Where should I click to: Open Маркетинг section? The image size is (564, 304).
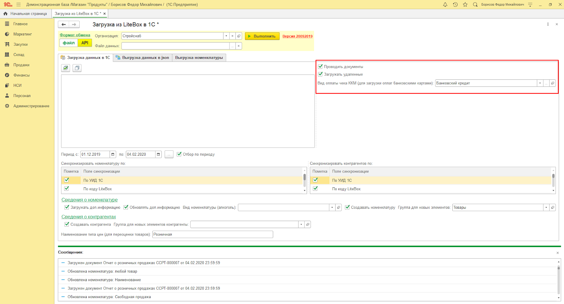click(23, 34)
